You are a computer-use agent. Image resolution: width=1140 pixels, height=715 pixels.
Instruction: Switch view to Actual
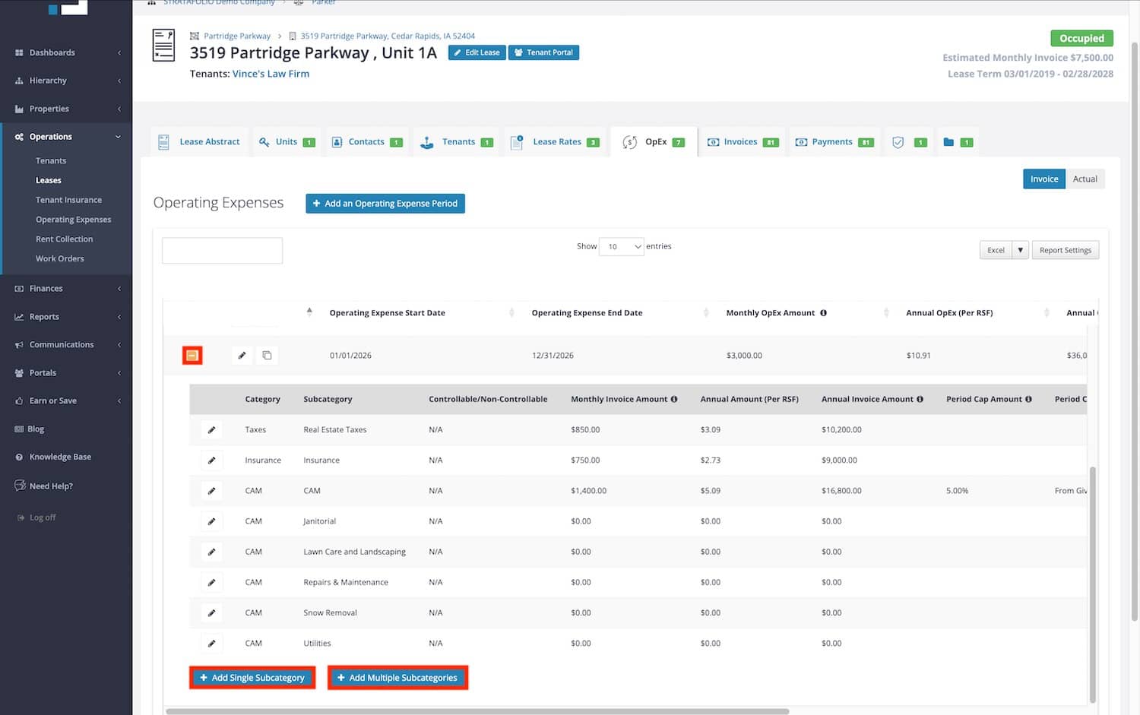pyautogui.click(x=1085, y=179)
